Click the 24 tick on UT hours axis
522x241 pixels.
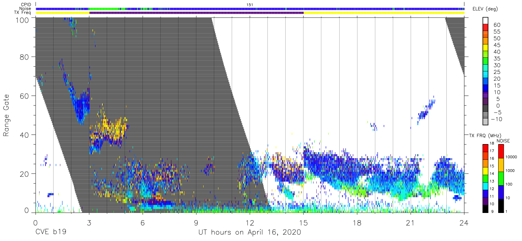464,222
